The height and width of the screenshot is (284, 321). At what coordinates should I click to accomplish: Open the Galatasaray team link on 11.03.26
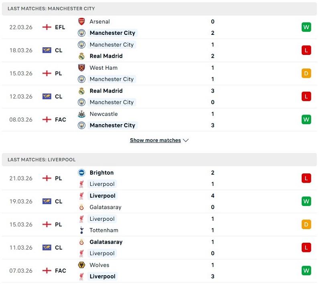tap(106, 242)
